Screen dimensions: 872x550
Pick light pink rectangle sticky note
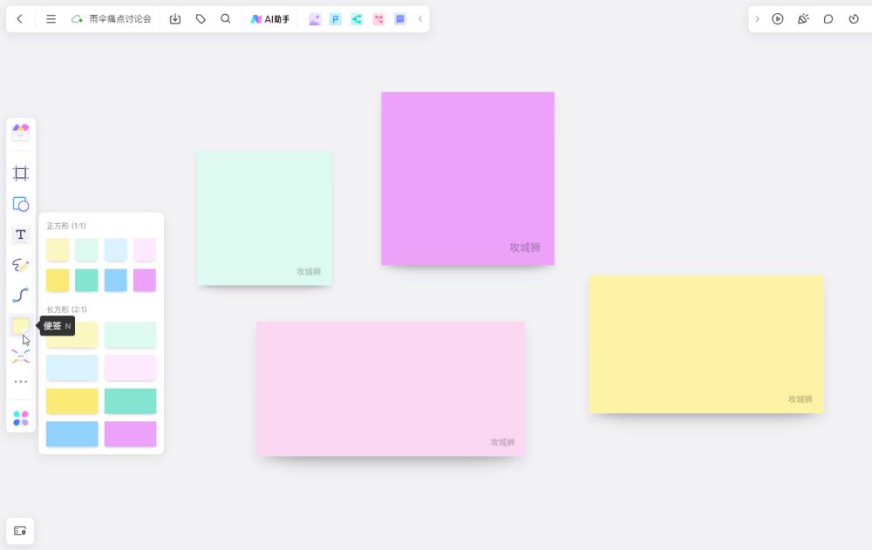pos(130,368)
